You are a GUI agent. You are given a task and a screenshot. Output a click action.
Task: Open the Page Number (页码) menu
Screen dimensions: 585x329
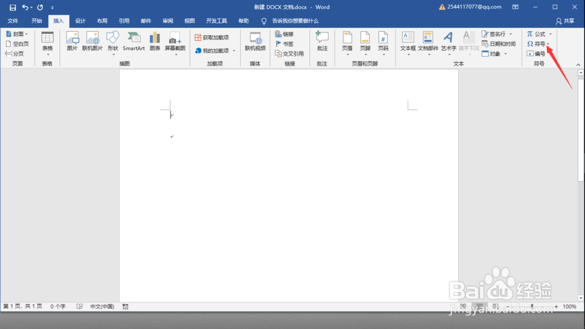(x=383, y=44)
